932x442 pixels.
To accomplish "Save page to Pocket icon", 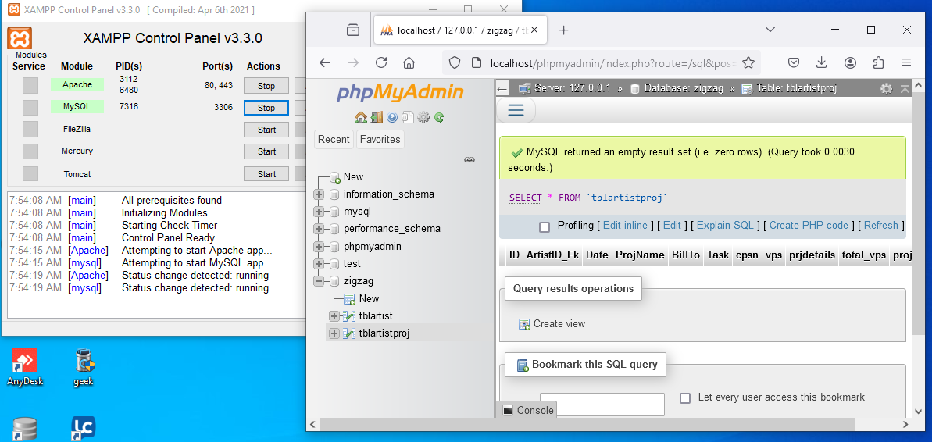I will [x=794, y=63].
